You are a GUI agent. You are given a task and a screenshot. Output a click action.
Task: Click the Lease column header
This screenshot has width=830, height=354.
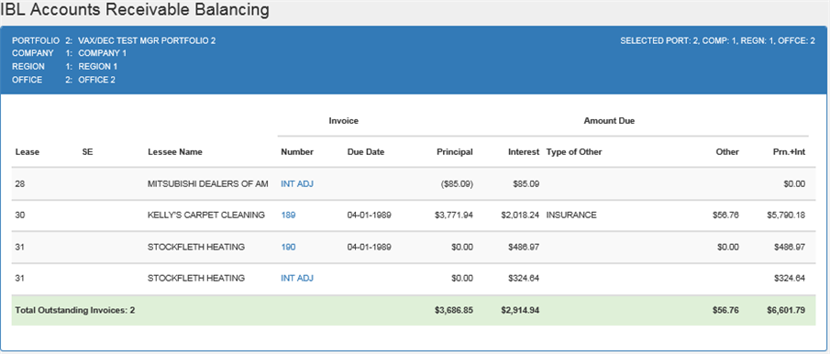point(28,152)
